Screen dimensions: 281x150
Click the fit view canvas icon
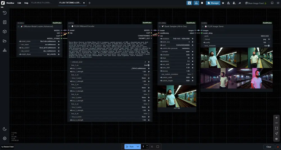(277, 128)
